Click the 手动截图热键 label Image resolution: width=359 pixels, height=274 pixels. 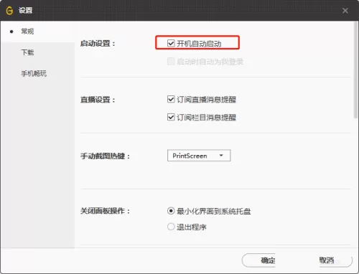pos(106,156)
